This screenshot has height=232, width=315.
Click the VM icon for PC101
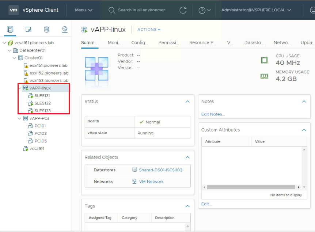pos(31,126)
